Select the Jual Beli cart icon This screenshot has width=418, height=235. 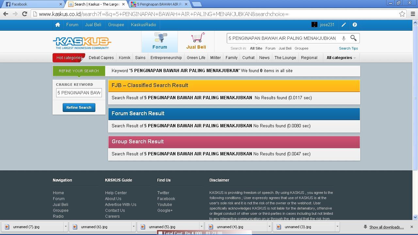coord(196,41)
